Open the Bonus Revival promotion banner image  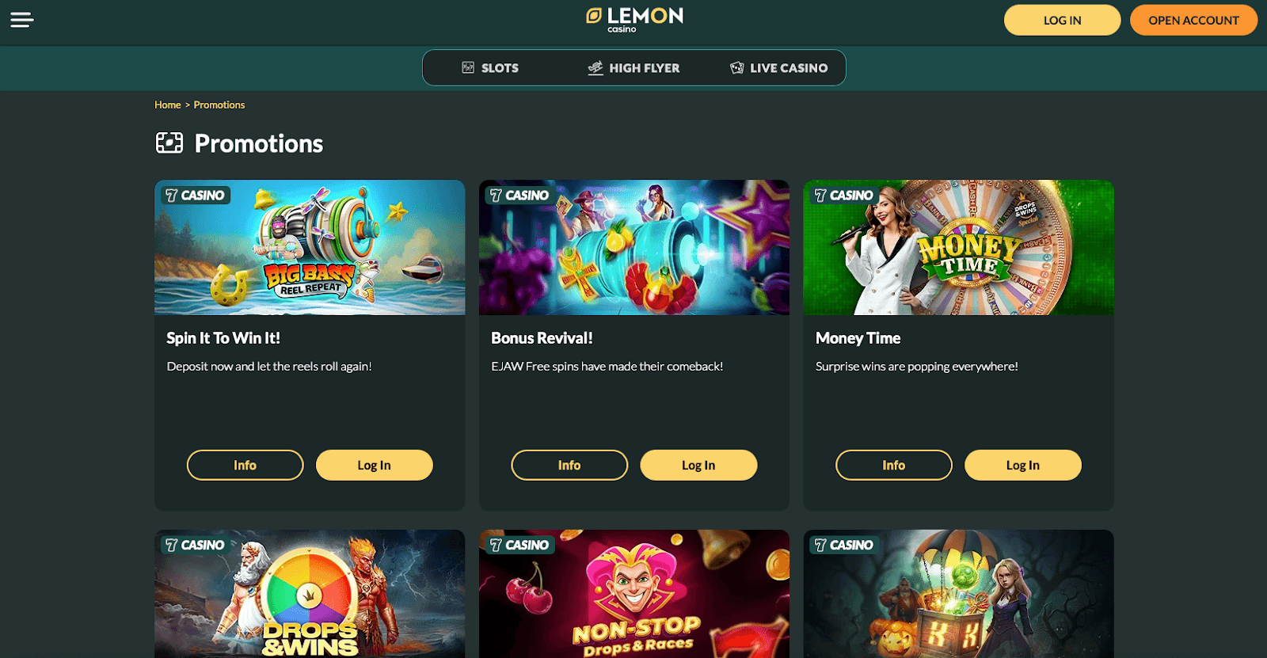634,247
